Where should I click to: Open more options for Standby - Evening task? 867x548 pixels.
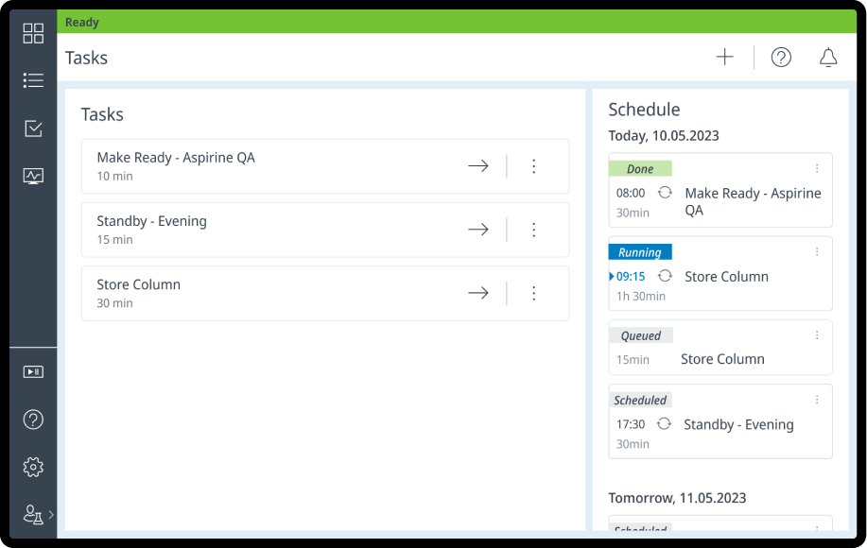(x=533, y=230)
